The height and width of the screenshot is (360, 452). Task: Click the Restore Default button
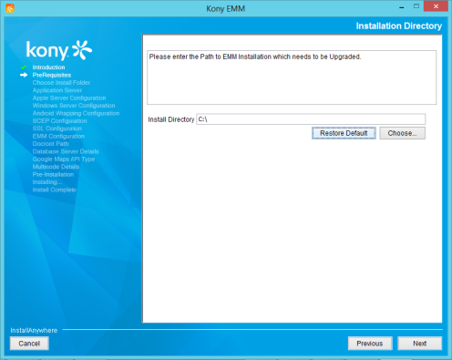344,133
